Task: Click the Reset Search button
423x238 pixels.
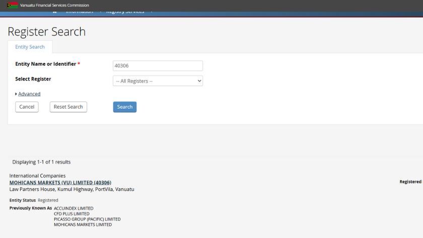Action: (68, 107)
